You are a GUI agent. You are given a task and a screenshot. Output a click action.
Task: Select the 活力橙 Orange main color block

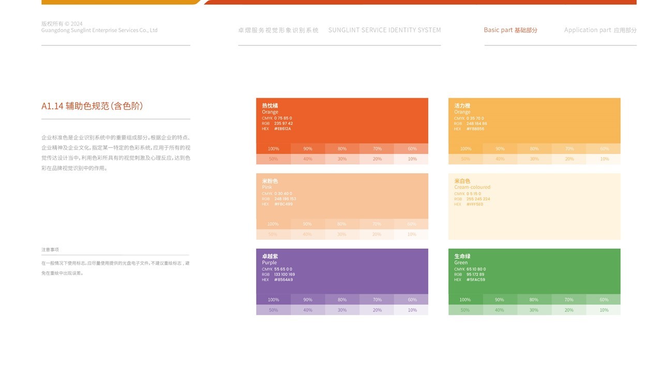(534, 120)
